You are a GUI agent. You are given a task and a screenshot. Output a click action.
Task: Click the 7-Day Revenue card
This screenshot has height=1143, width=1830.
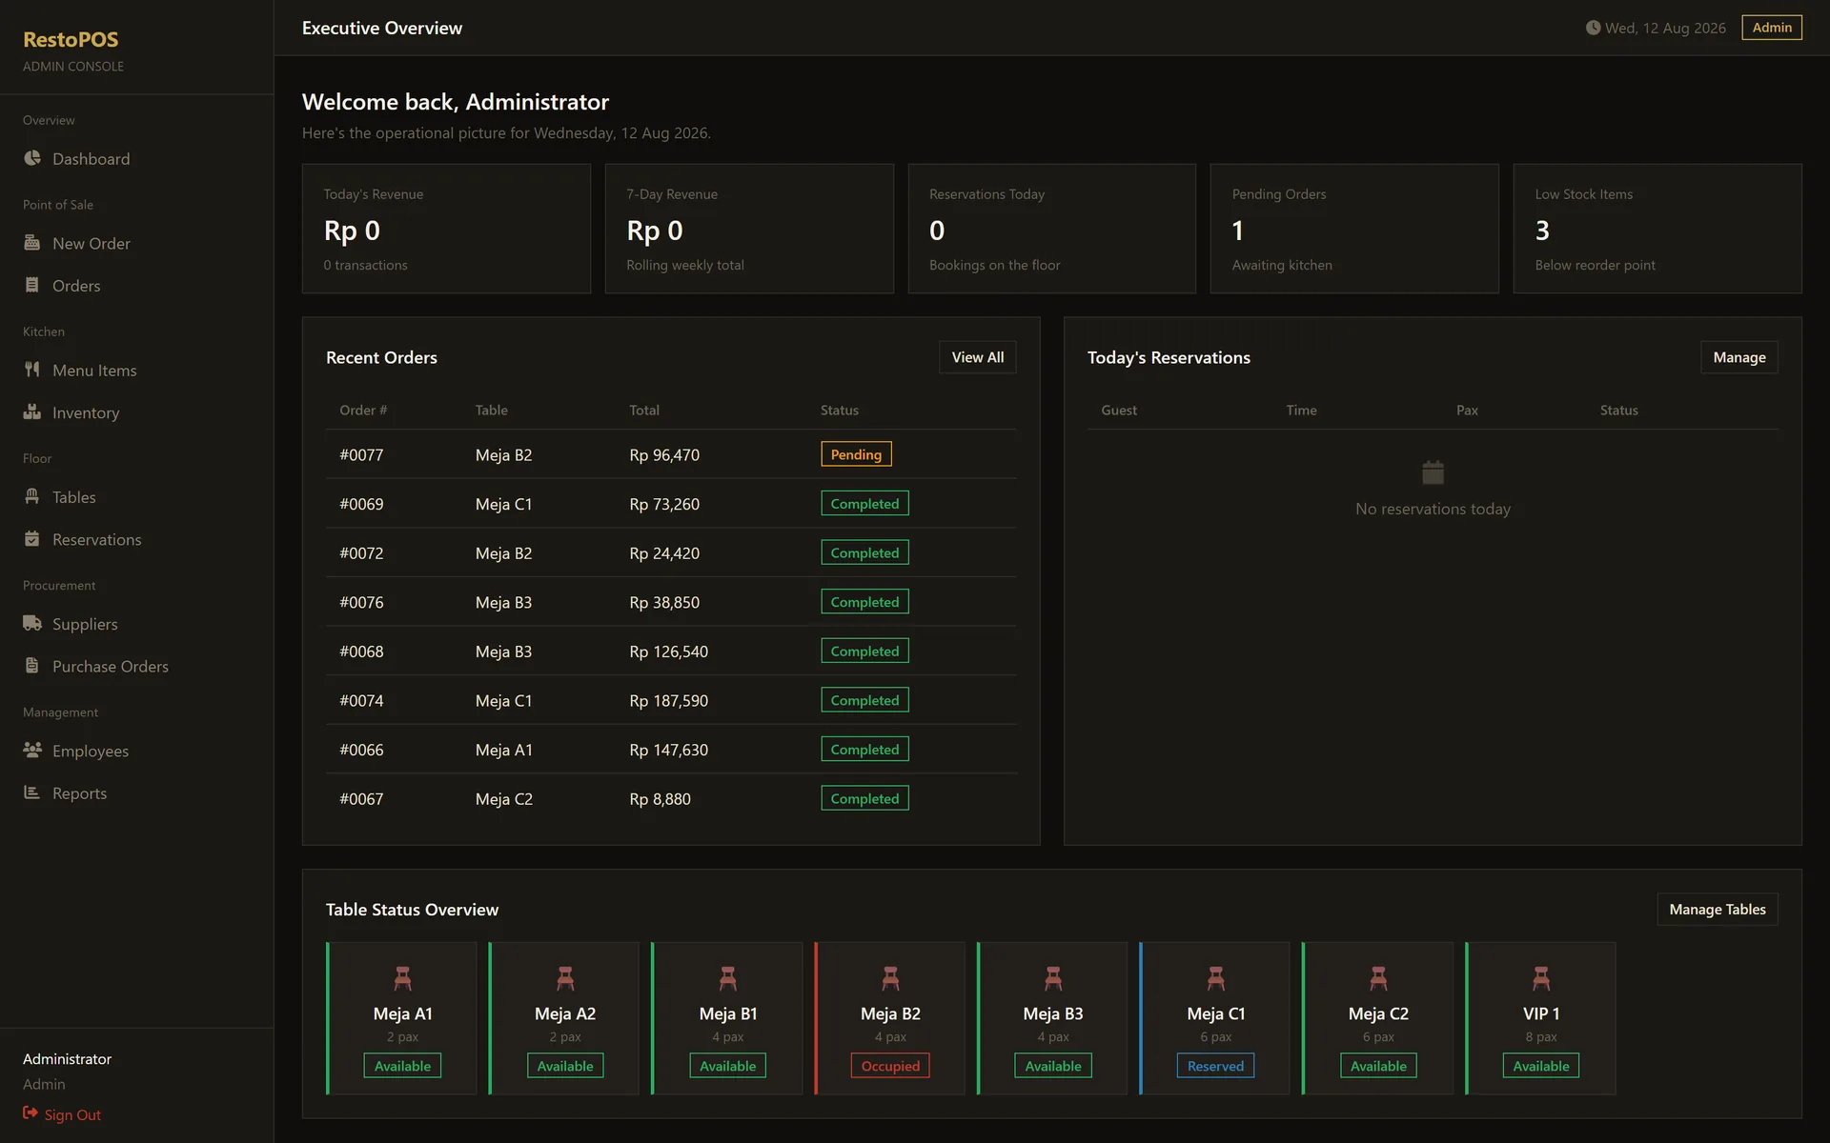749,229
